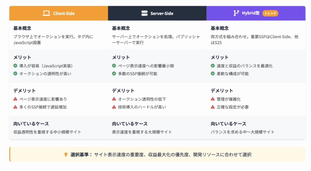Image resolution: width=311 pixels, height=171 pixels.
Task: Click the green checkmark beside 柔軟な構成が可能
Action: pyautogui.click(x=213, y=73)
